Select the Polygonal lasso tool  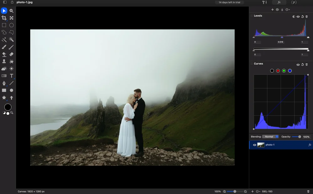11,32
